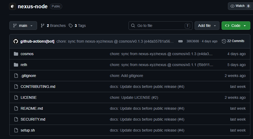The image size is (253, 139).
Task: Click the GitHub Actions bot avatar
Action: click(x=16, y=42)
